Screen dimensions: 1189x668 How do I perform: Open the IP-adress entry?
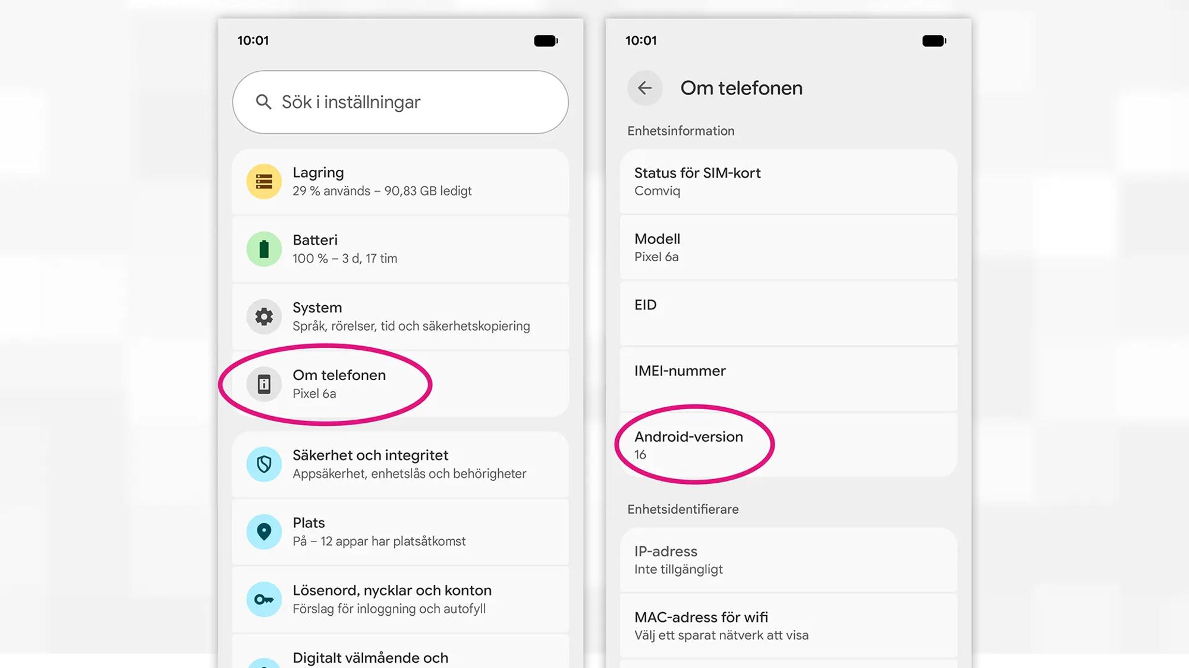[788, 560]
